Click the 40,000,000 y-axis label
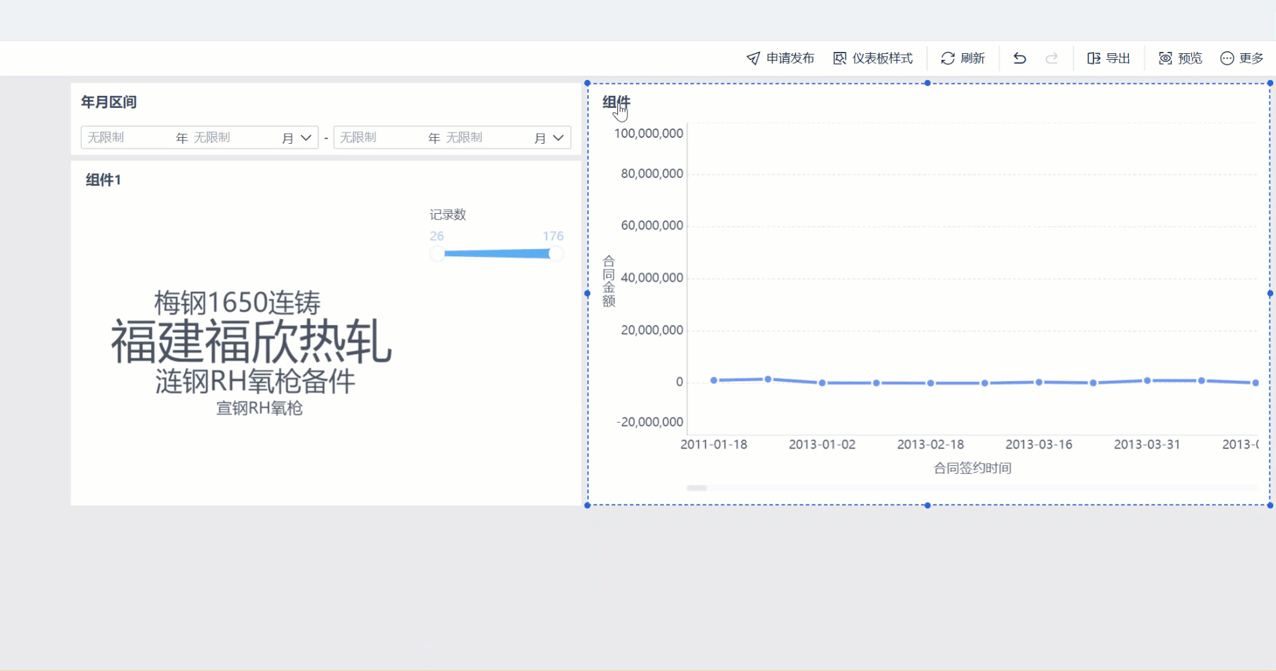Image resolution: width=1276 pixels, height=671 pixels. [652, 278]
